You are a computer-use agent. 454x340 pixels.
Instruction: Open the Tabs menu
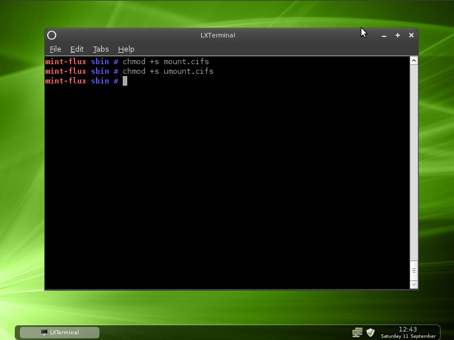(x=101, y=49)
